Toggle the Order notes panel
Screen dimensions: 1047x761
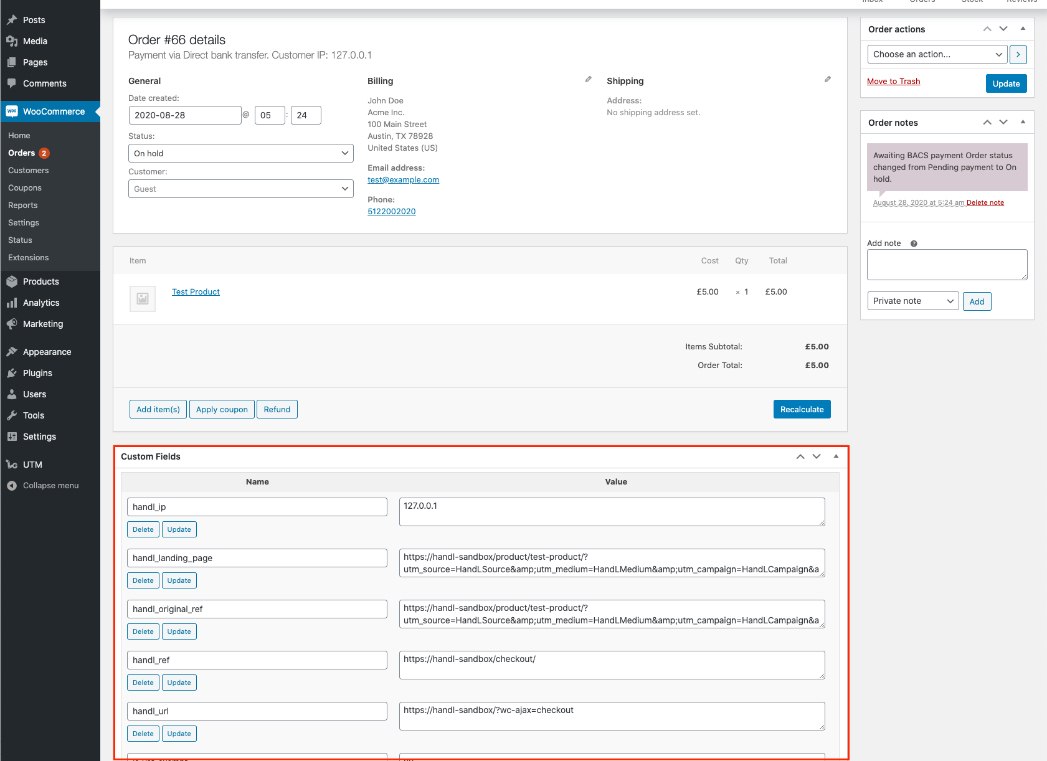pos(1023,123)
